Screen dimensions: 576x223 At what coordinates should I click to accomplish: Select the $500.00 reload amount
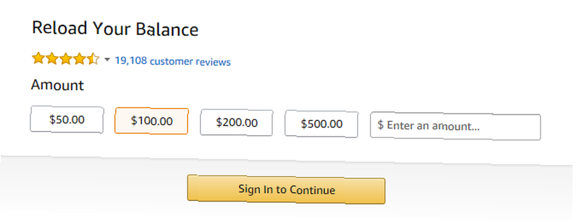(321, 124)
